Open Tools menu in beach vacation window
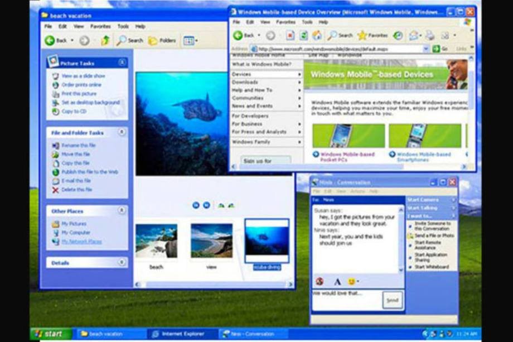 click(x=123, y=26)
